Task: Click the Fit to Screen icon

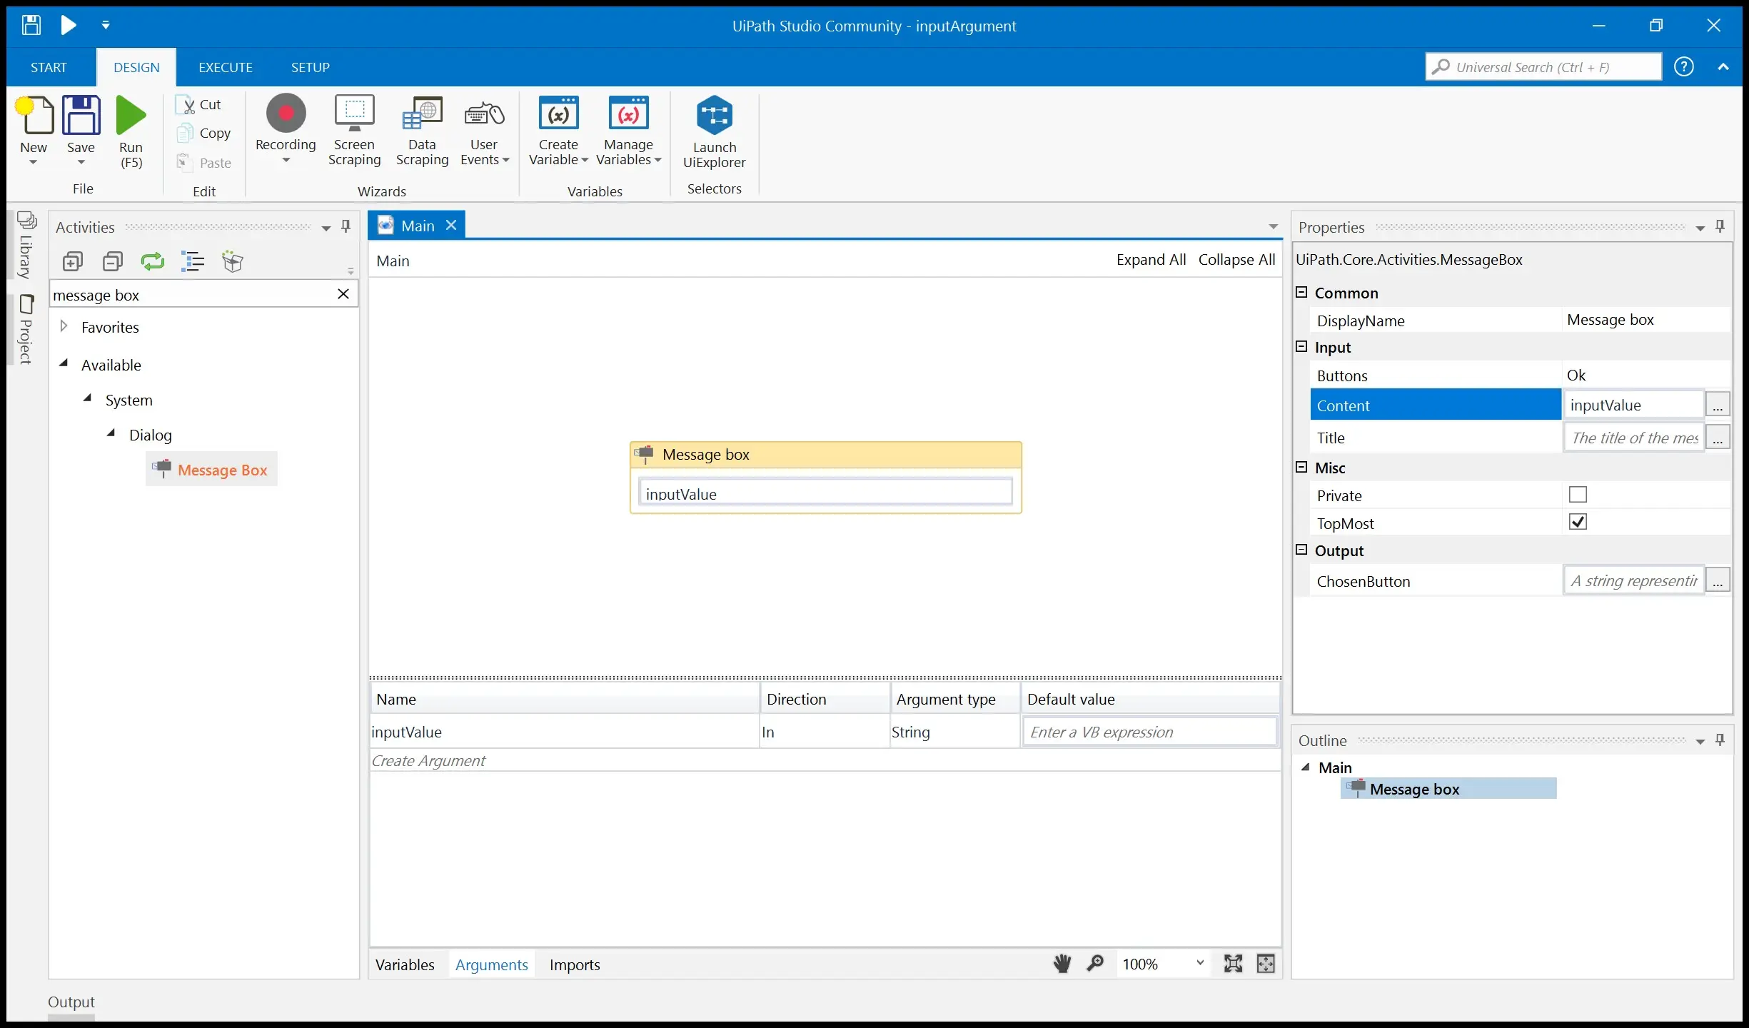Action: click(1233, 964)
